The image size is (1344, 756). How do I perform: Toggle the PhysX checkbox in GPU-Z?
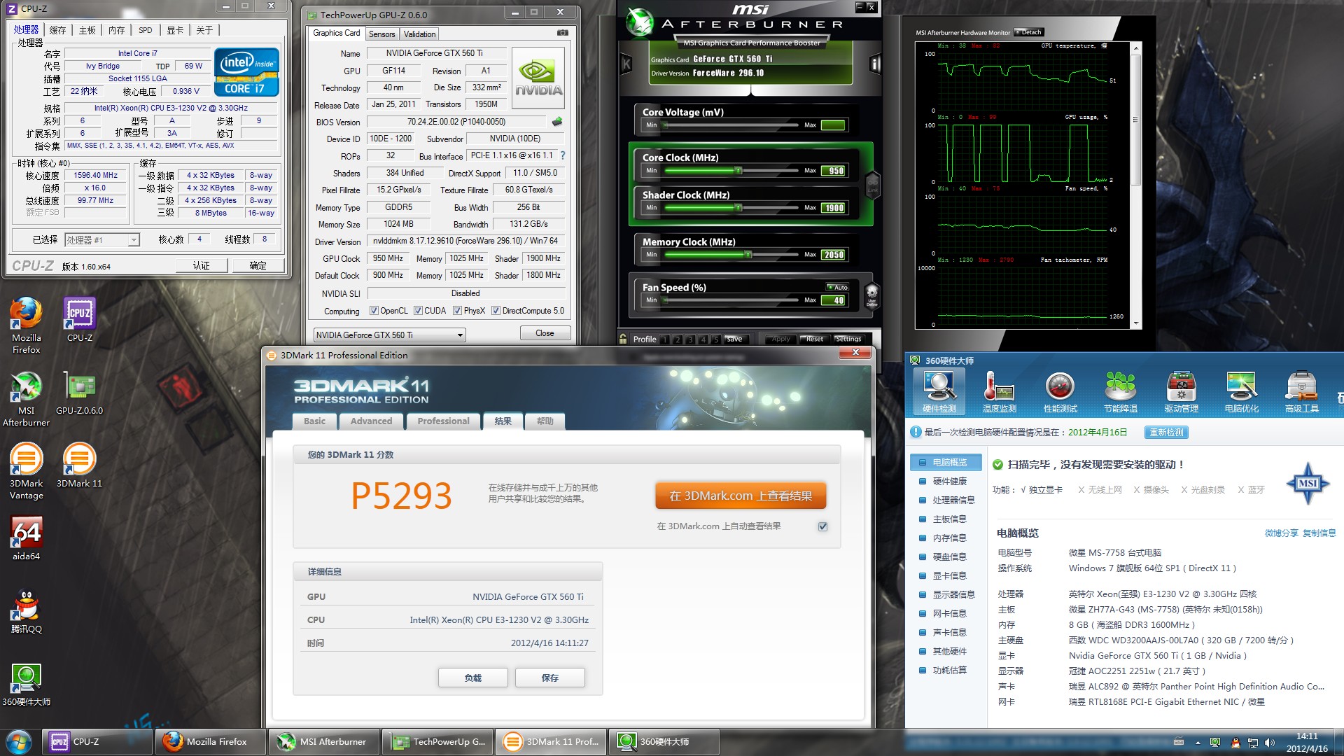tap(457, 311)
